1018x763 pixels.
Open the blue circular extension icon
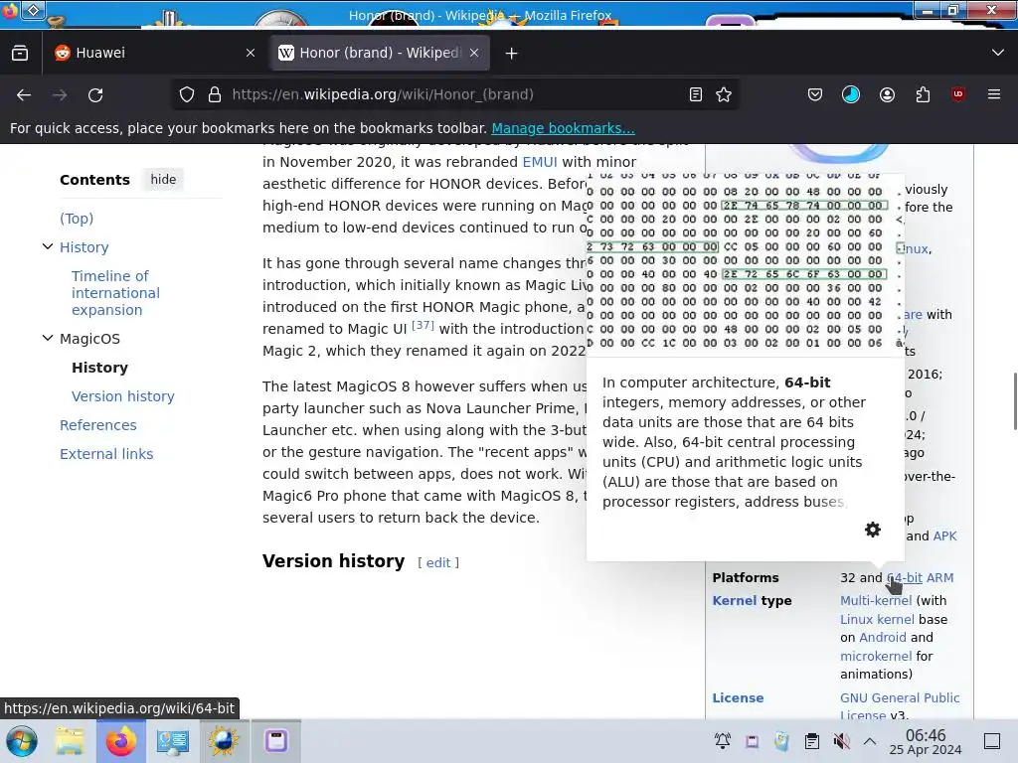(x=851, y=94)
